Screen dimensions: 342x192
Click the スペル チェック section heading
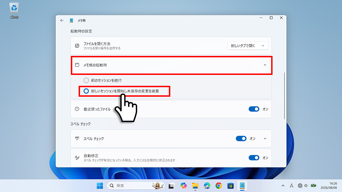(x=80, y=124)
